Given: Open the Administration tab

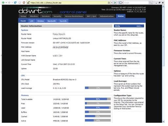Looking at the screenshot, I should pos(107,16).
